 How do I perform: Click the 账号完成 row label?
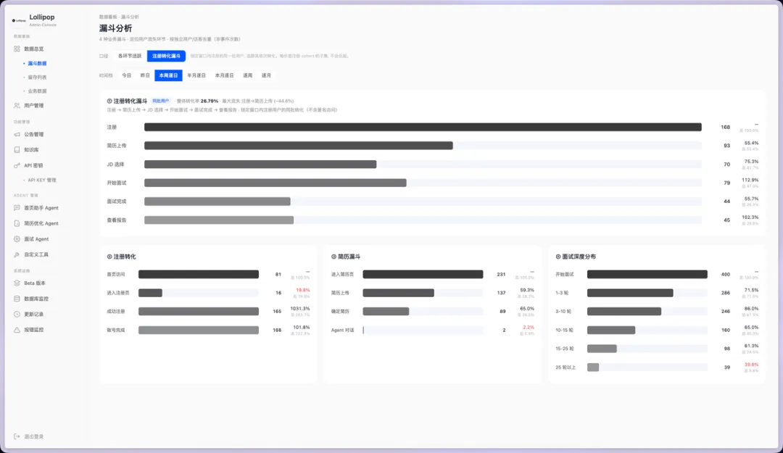coord(116,330)
